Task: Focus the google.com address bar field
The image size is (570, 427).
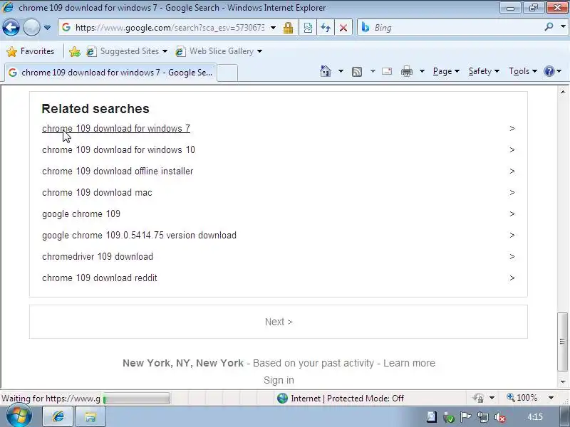Action: [170, 28]
